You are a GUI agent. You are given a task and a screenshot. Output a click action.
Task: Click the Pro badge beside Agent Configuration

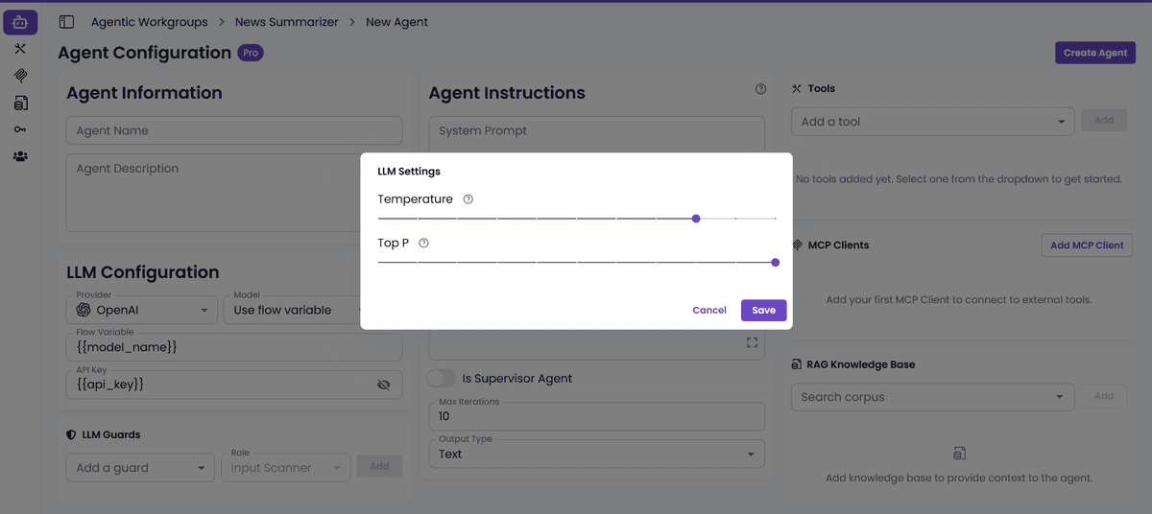[x=251, y=53]
